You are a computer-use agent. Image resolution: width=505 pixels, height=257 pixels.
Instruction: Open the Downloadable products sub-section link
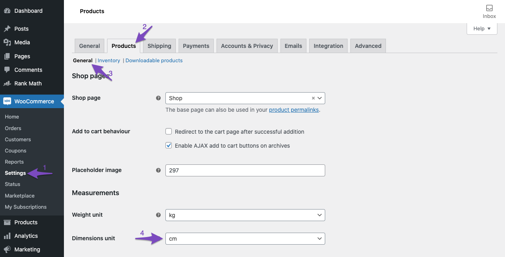click(x=154, y=61)
